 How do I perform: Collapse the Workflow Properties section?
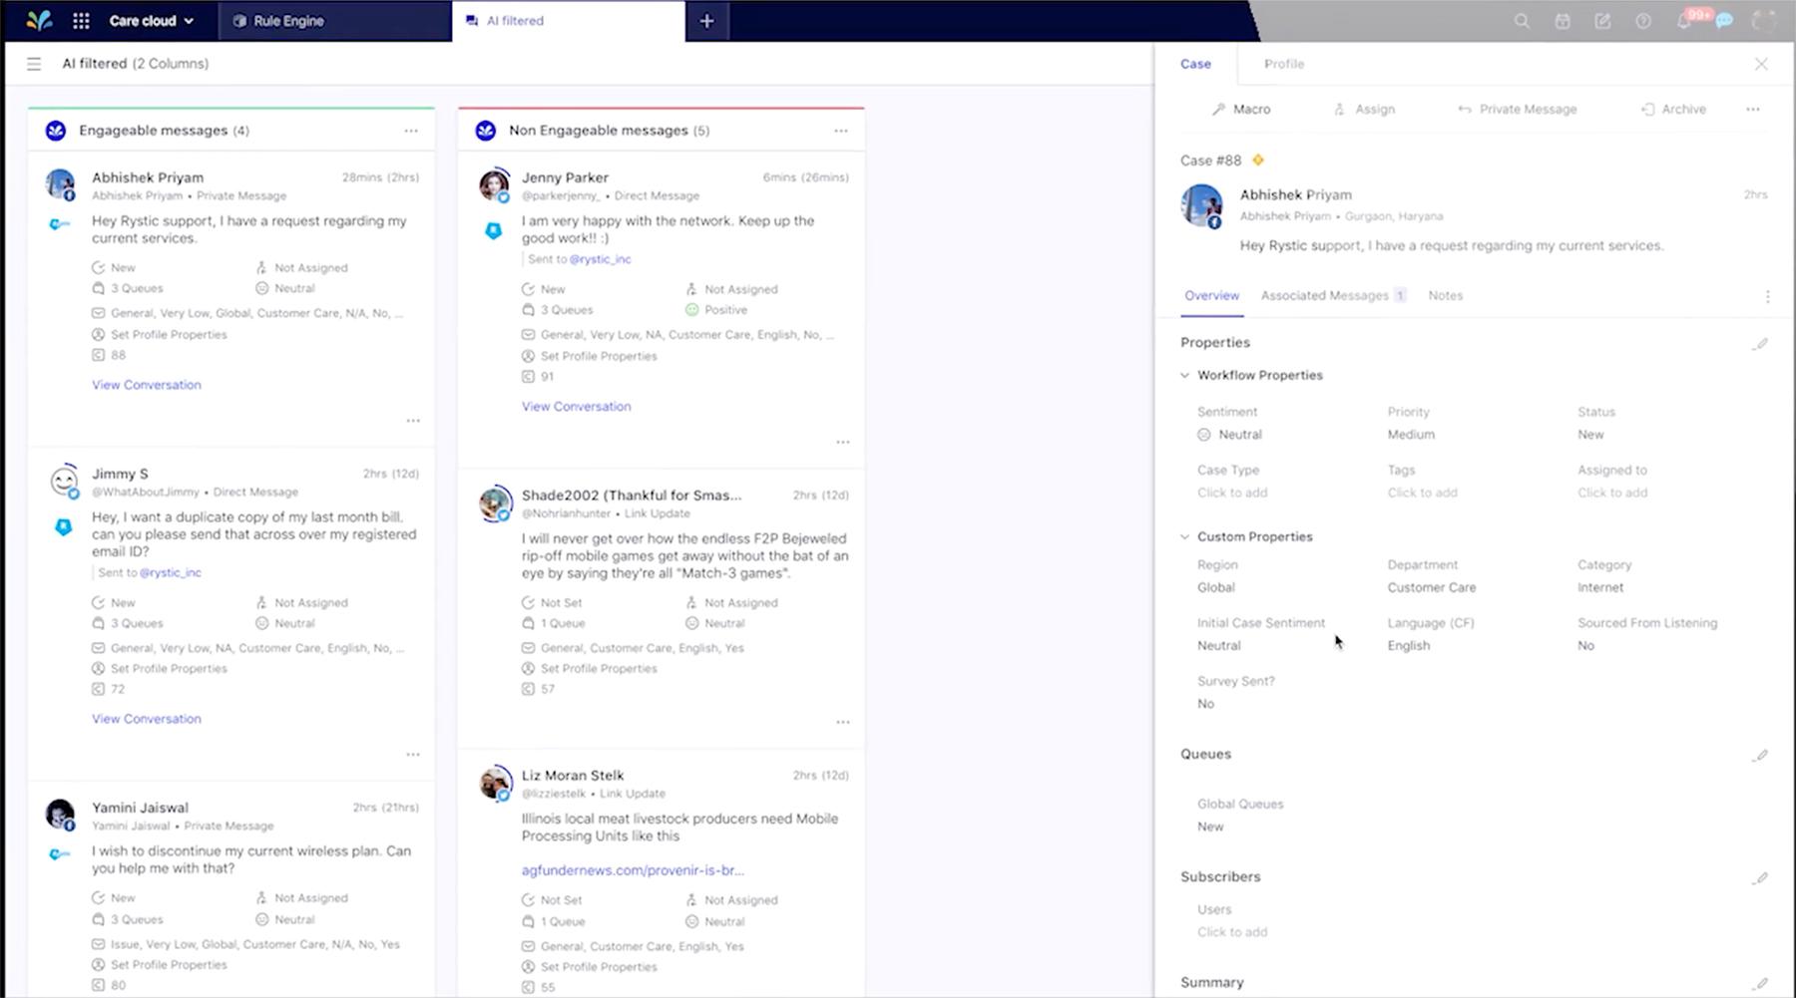(x=1183, y=375)
